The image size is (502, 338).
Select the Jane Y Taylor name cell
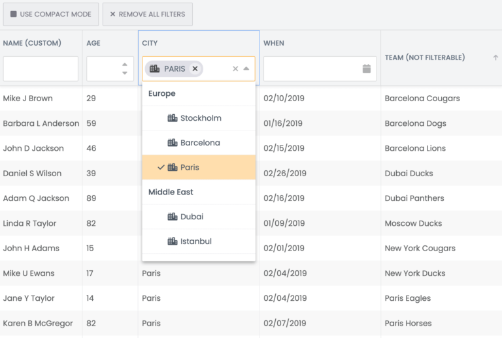click(x=41, y=298)
